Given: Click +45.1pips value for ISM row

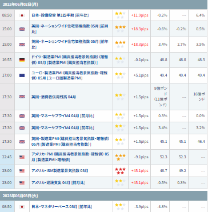Looking at the screenshot, I should click(139, 171).
